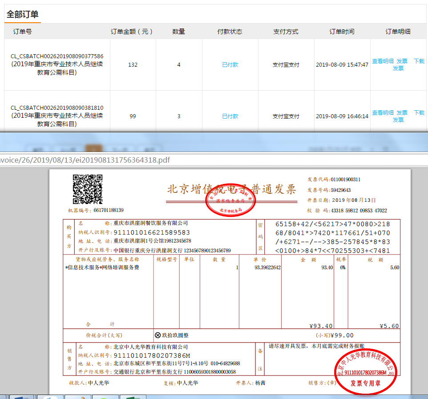The image size is (428, 399).
Task: Click the invoice title 北京增值税电子普通发票
Action: tap(231, 189)
